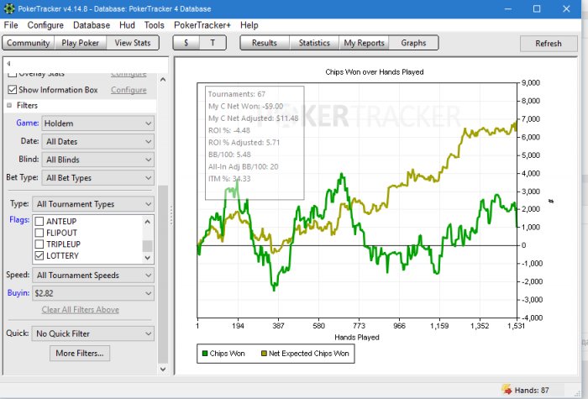This screenshot has height=399, width=588.
Task: Open the Quick filter dropdown
Action: (93, 333)
